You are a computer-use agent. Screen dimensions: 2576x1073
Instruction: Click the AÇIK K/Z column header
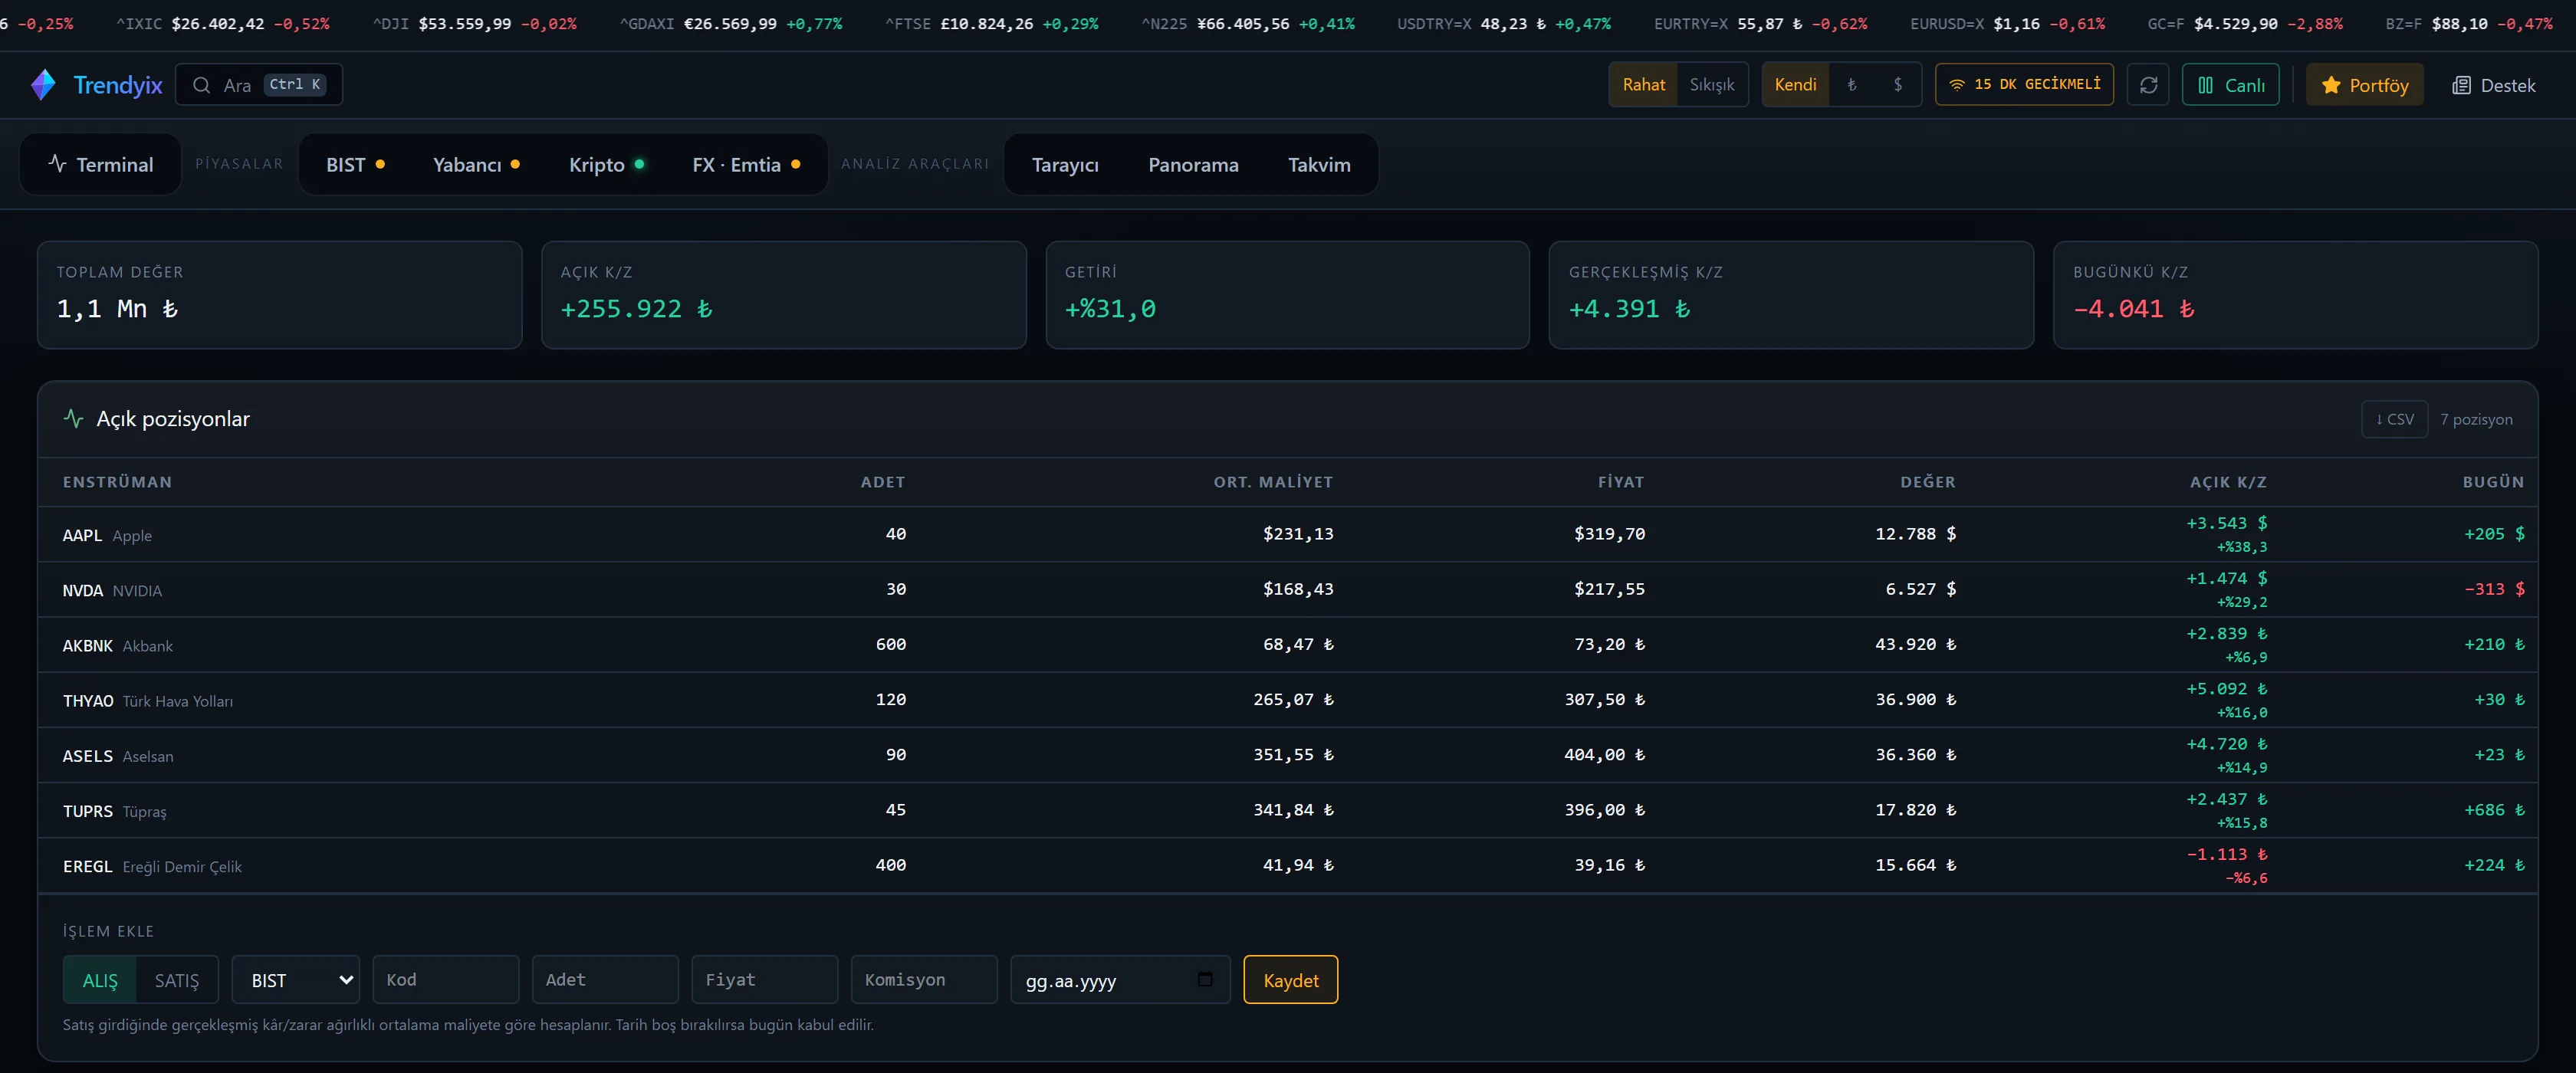pyautogui.click(x=2228, y=482)
